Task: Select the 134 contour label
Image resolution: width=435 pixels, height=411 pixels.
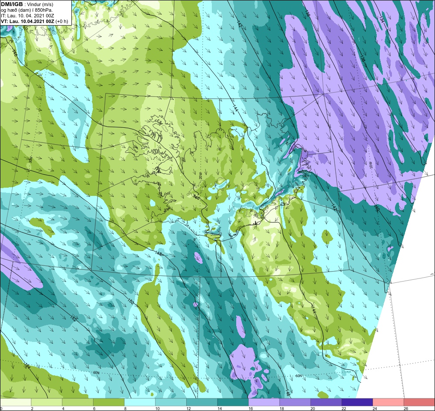Action: coord(382,19)
